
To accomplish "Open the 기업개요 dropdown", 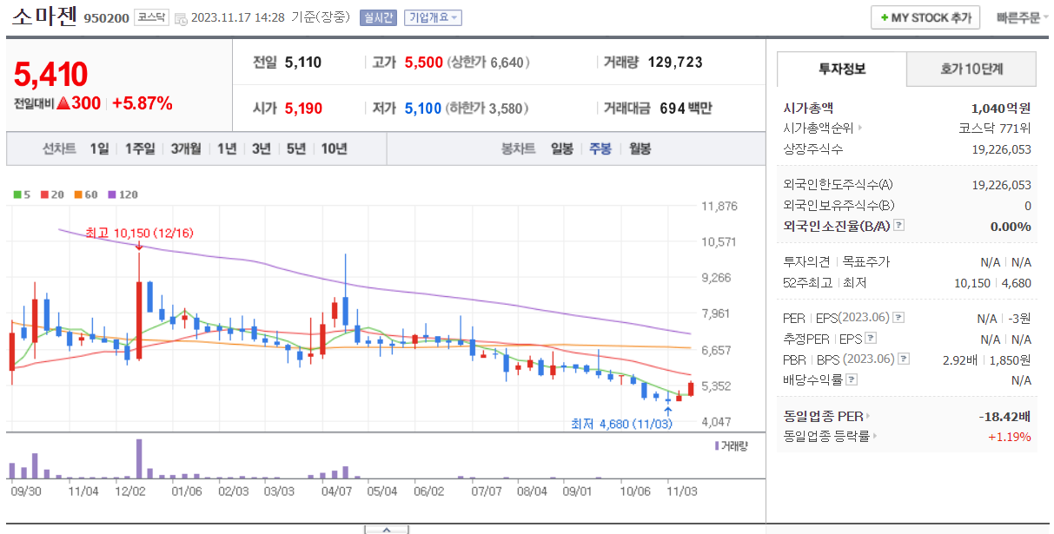I will pyautogui.click(x=433, y=18).
